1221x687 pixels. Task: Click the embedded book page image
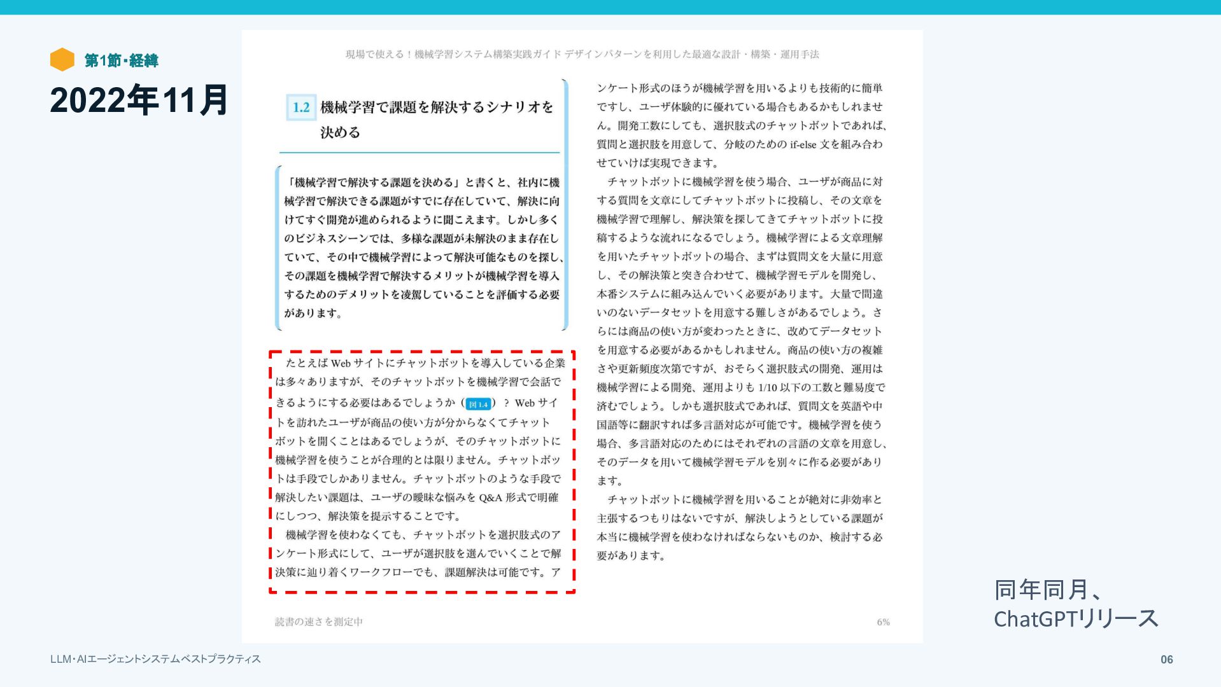582,337
